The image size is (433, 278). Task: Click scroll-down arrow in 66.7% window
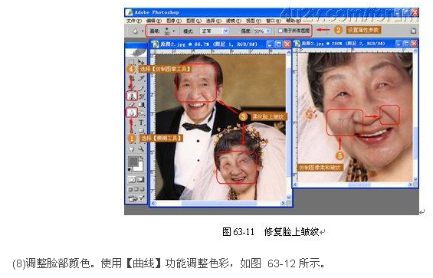(x=289, y=198)
